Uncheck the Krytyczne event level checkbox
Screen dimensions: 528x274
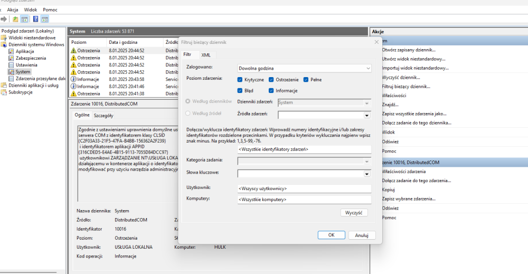240,80
